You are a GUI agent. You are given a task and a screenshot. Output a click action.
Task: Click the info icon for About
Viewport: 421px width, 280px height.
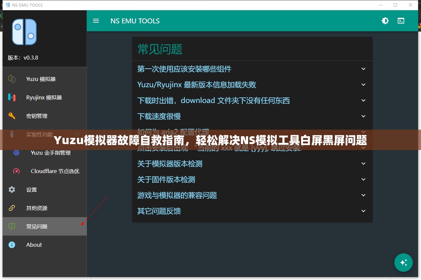point(12,245)
